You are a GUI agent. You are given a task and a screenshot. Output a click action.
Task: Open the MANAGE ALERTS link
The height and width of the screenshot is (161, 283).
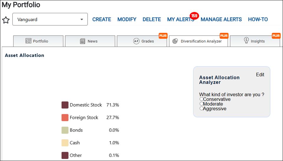coord(221,19)
